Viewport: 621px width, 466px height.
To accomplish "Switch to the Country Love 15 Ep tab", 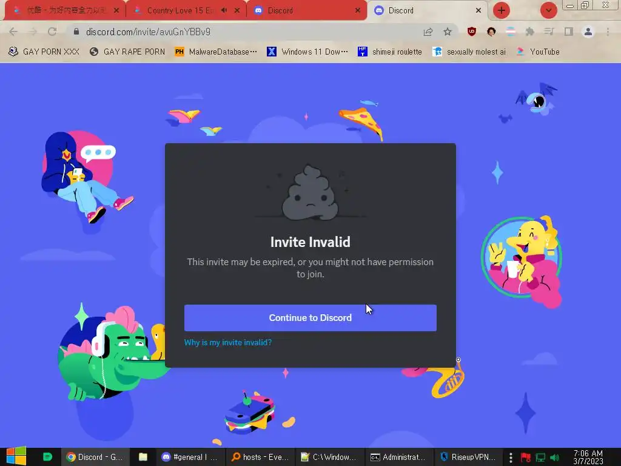I will point(180,10).
